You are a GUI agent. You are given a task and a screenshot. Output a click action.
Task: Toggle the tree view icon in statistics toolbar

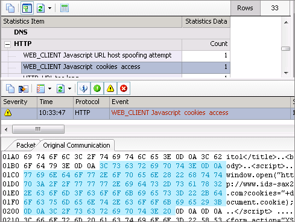click(x=27, y=8)
